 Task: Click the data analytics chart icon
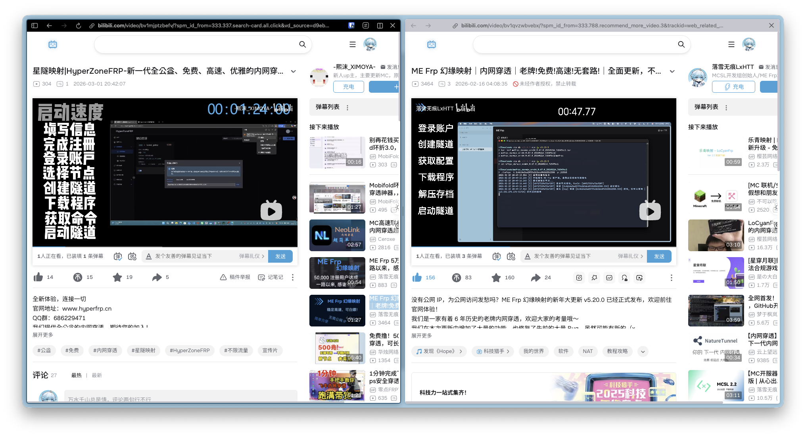pos(609,278)
